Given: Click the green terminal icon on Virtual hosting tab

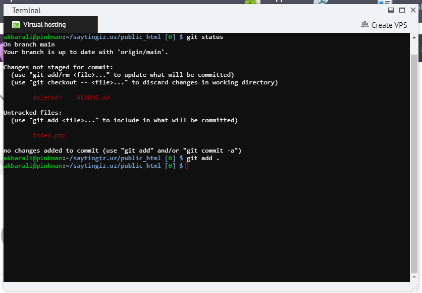Looking at the screenshot, I should 16,25.
